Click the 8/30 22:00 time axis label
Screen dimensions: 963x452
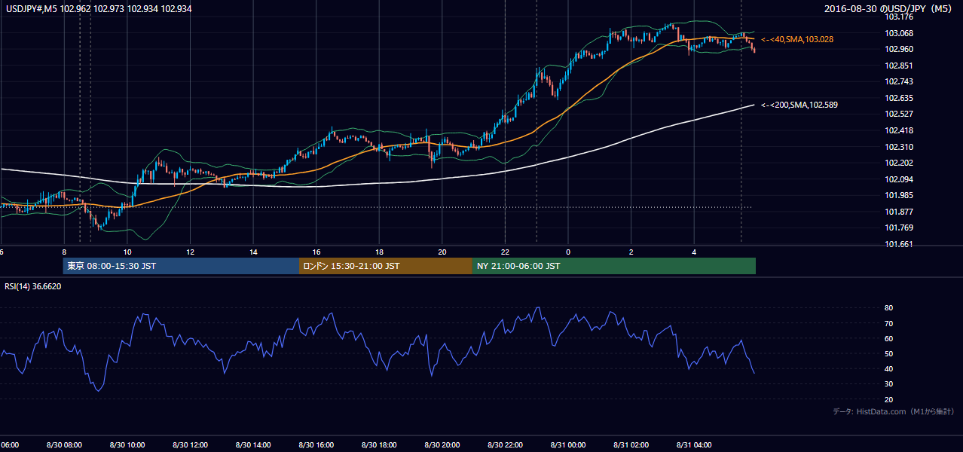click(x=506, y=445)
